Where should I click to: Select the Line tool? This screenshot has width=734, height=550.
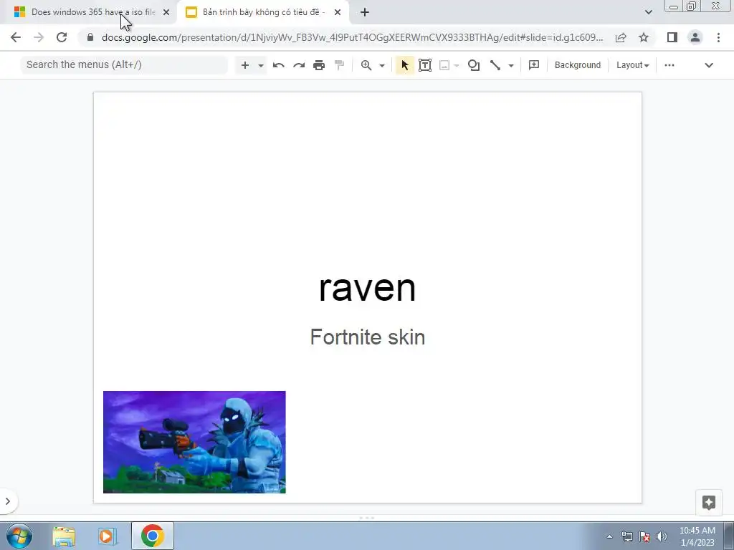[495, 65]
